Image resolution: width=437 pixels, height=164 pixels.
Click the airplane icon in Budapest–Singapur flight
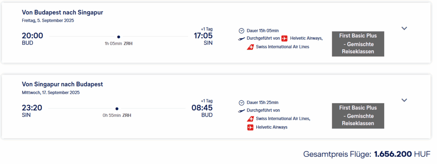tap(242, 39)
